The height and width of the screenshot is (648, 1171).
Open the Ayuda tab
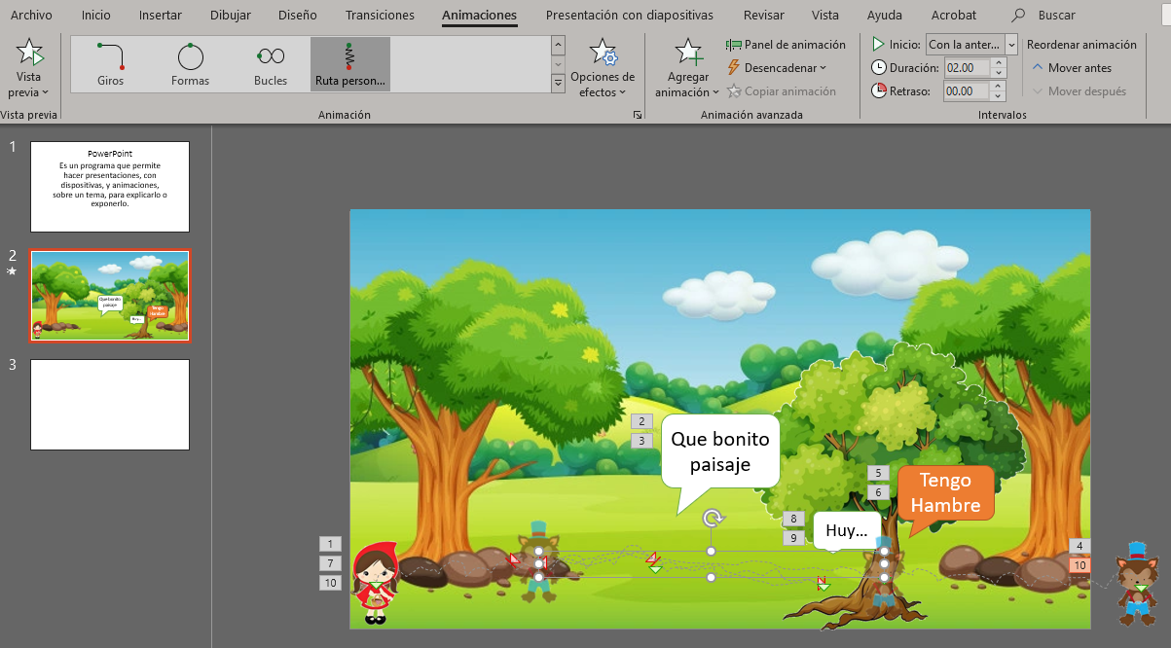click(x=884, y=16)
